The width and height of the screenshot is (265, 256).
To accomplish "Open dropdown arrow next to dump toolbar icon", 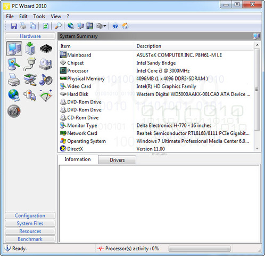I will [x=105, y=26].
